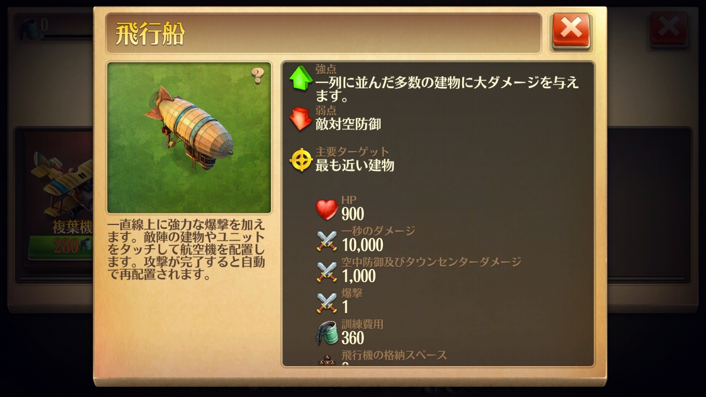This screenshot has width=706, height=397.
Task: Open the airship preview image
Action: point(189,138)
